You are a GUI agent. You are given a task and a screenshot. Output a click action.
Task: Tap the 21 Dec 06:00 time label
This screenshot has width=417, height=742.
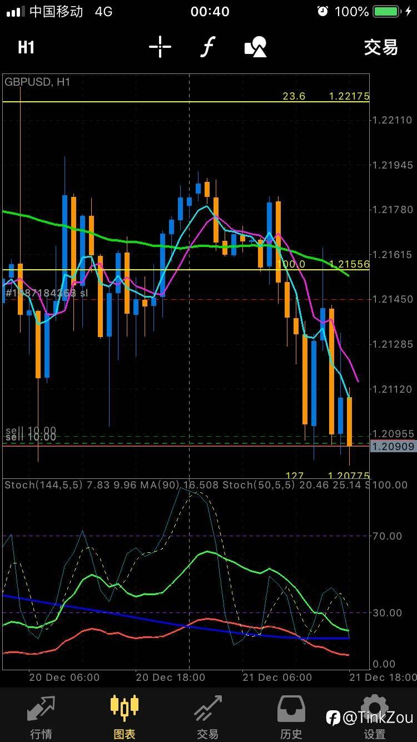(277, 677)
